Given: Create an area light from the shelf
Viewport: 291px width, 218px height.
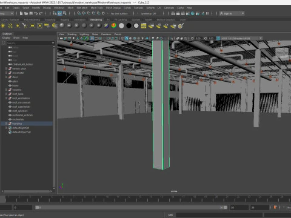Looking at the screenshot, I should click(32, 25).
